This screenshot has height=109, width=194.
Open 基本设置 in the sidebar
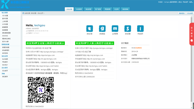point(5,18)
